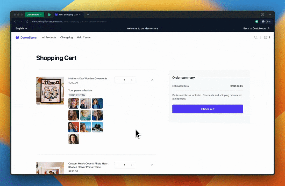The width and height of the screenshot is (285, 186).
Task: Open the Custom Music Code frame product thumbnail
Action: [50, 168]
